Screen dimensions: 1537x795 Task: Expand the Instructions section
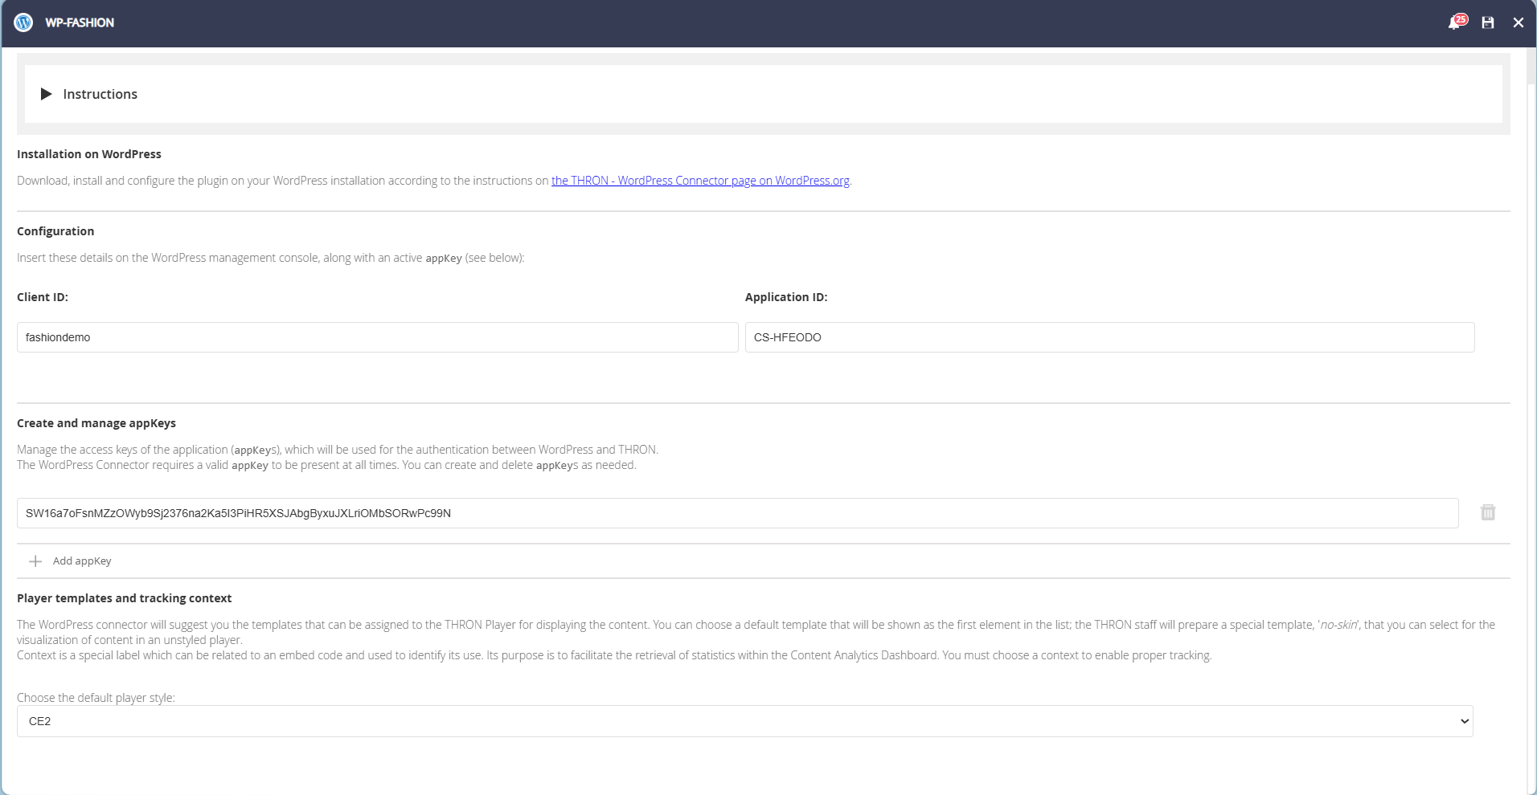(89, 94)
